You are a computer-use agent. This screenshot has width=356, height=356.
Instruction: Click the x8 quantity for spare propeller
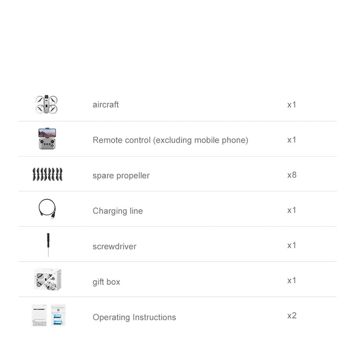coord(291,175)
